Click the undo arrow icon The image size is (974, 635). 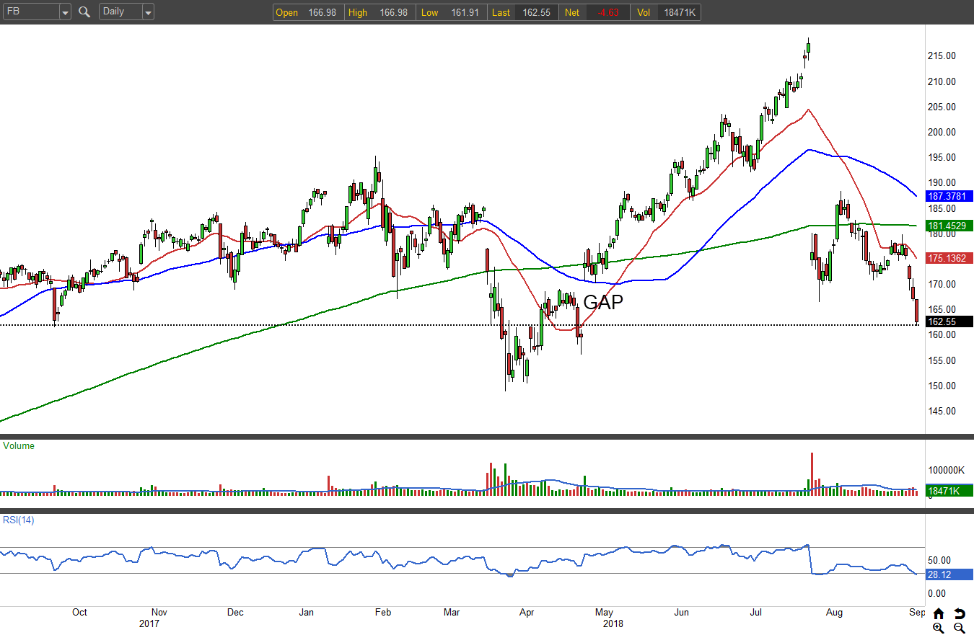click(959, 613)
